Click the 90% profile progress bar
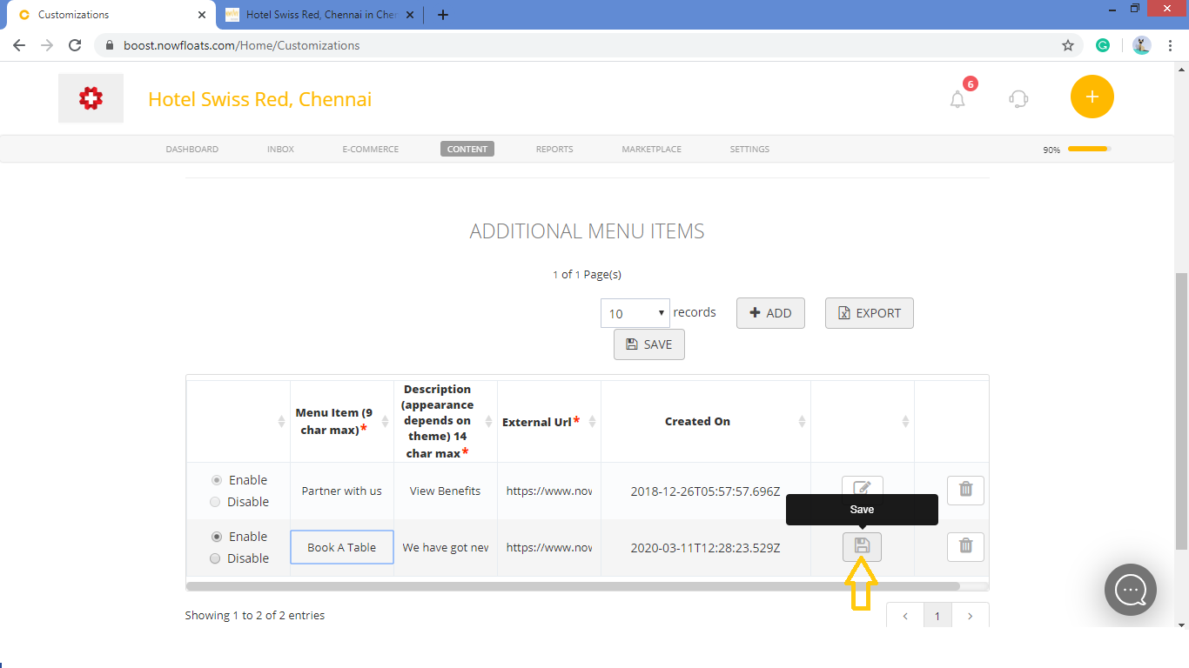Image resolution: width=1189 pixels, height=668 pixels. pyautogui.click(x=1089, y=149)
